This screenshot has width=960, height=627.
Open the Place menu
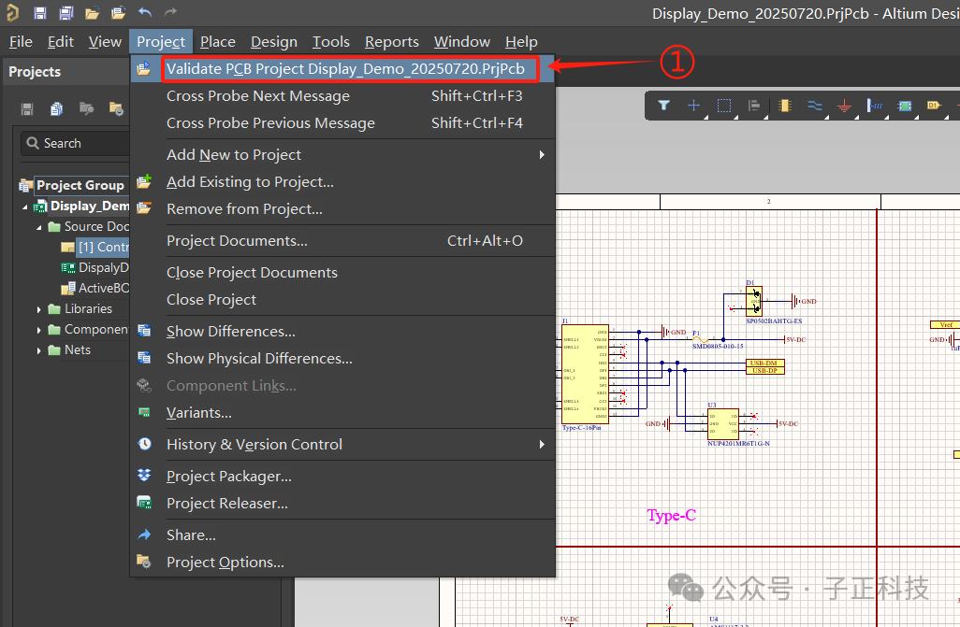(x=217, y=42)
